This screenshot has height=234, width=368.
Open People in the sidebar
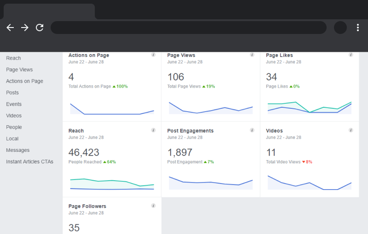point(14,127)
